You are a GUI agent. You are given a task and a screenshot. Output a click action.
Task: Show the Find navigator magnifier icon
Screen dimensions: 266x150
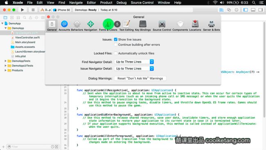click(25, 18)
